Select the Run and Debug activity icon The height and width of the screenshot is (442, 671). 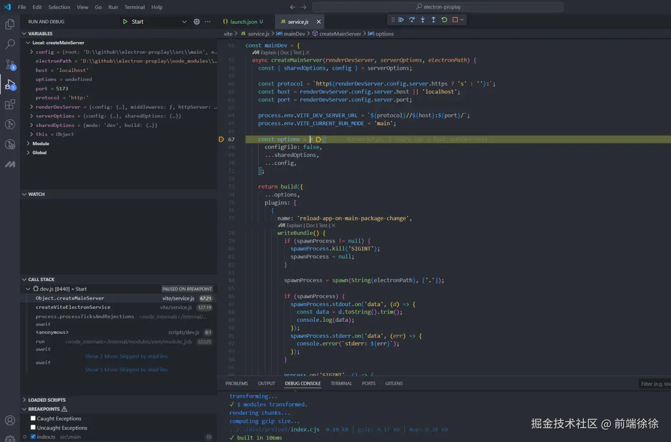(x=10, y=84)
